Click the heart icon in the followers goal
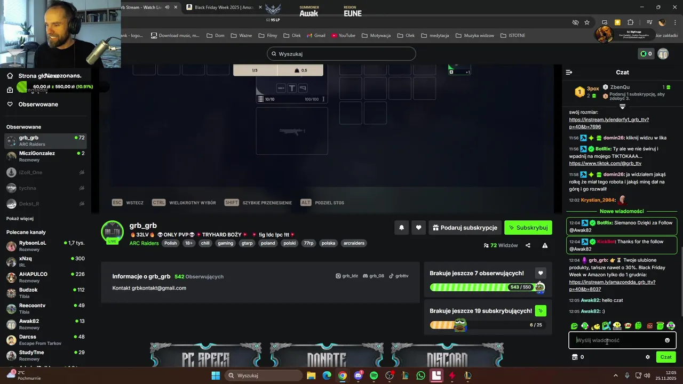The width and height of the screenshot is (683, 384). click(541, 273)
